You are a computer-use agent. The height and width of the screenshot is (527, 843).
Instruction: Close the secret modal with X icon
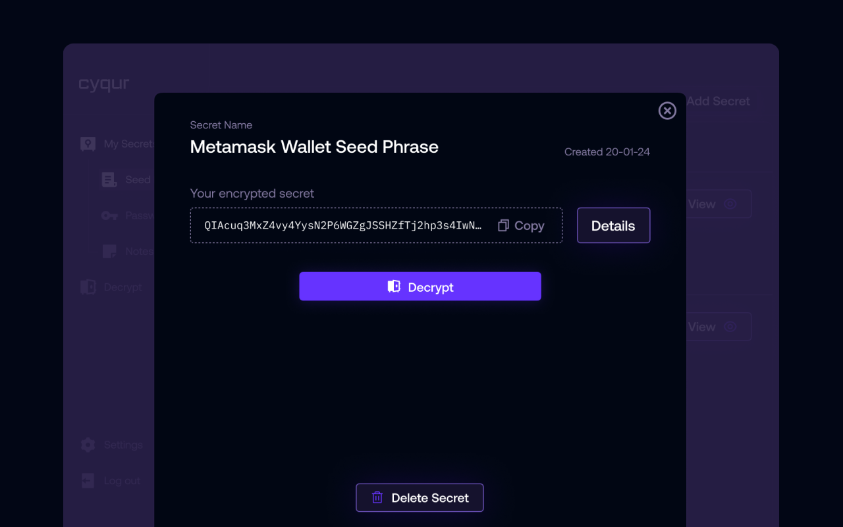[x=667, y=111]
